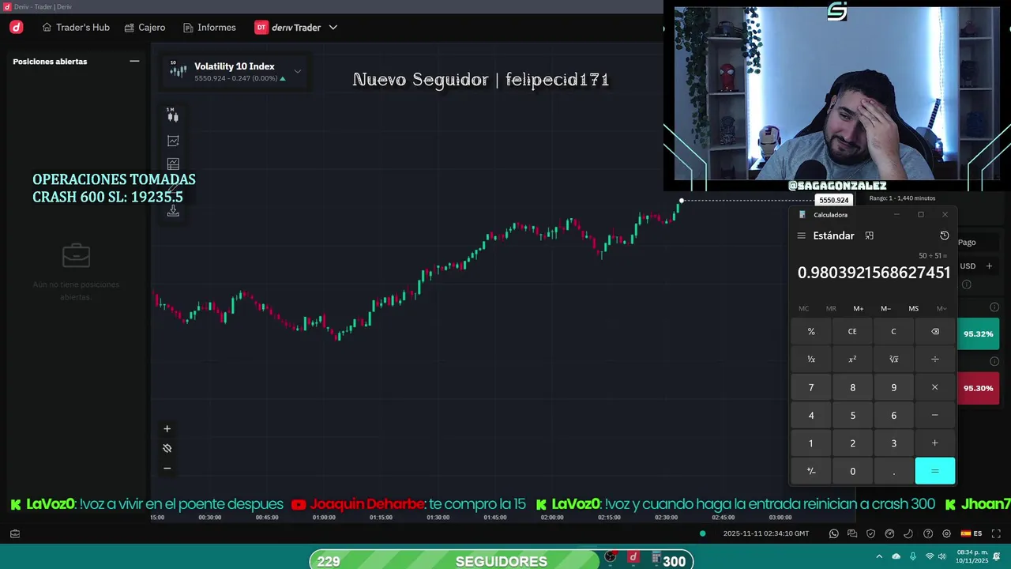Click the x squared key
Screen dimensions: 1011x569
[852, 359]
